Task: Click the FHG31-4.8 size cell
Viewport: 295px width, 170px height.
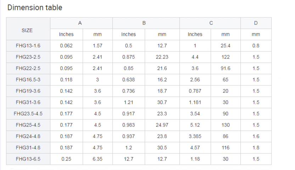Action: click(x=28, y=148)
